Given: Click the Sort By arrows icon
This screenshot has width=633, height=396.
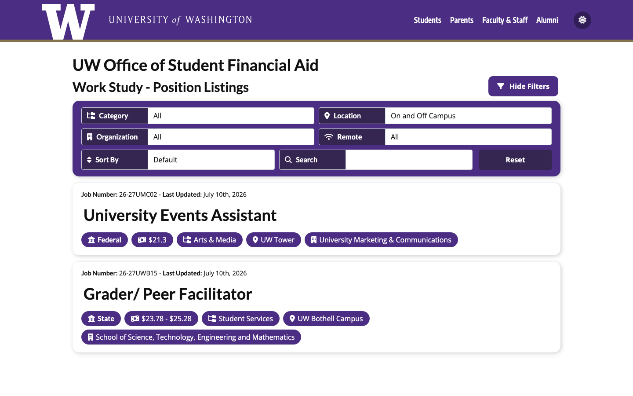Looking at the screenshot, I should coord(89,160).
